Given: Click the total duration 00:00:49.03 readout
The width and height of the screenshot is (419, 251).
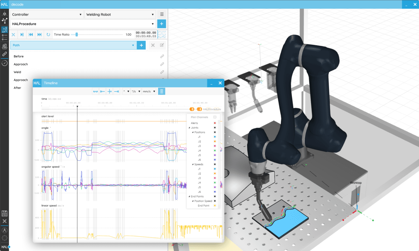Looking at the screenshot, I should [146, 36].
